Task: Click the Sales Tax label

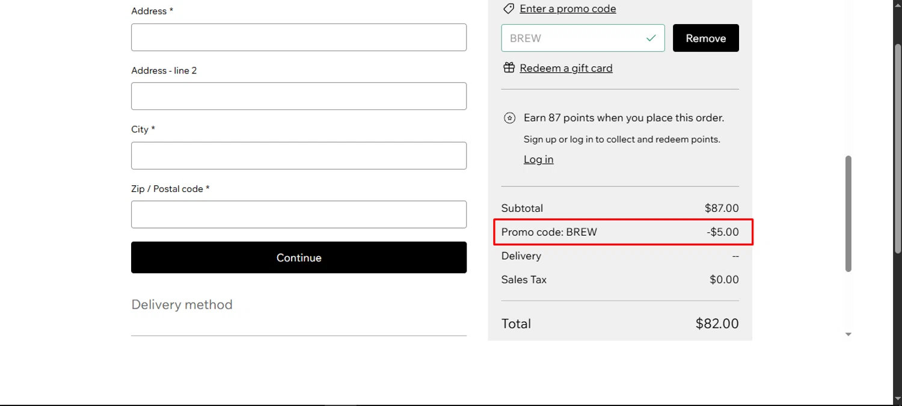Action: 524,280
